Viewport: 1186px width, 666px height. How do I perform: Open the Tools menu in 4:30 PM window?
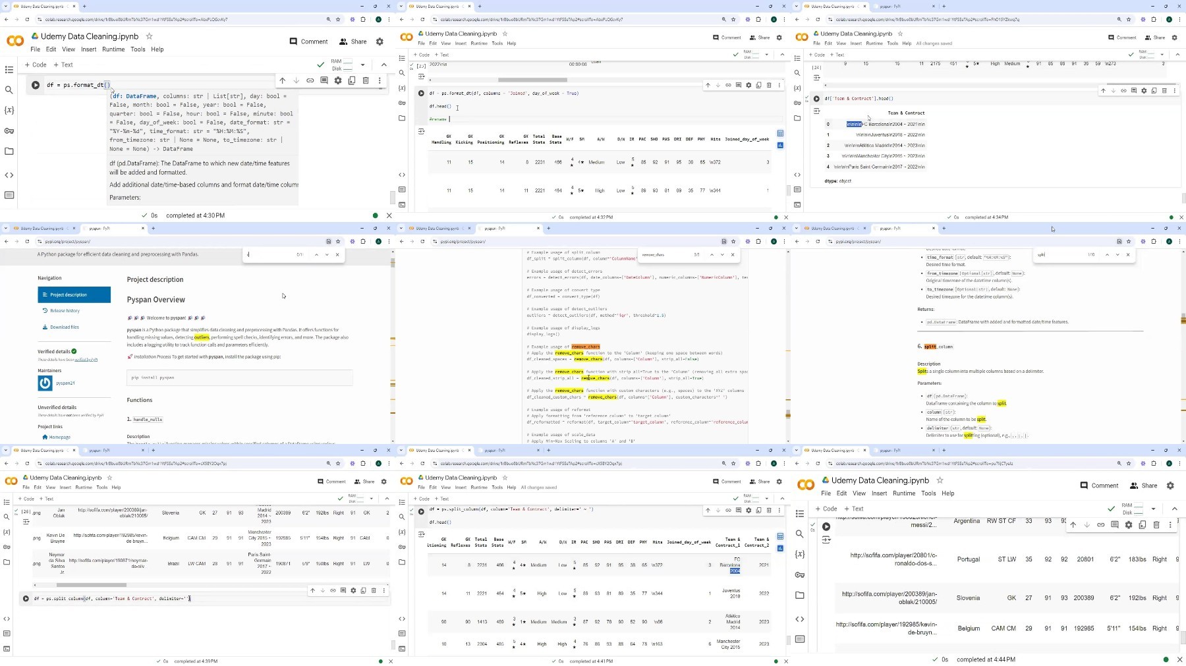pyautogui.click(x=138, y=49)
